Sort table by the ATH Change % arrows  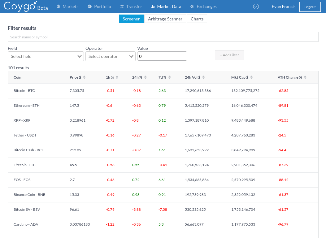(x=305, y=77)
